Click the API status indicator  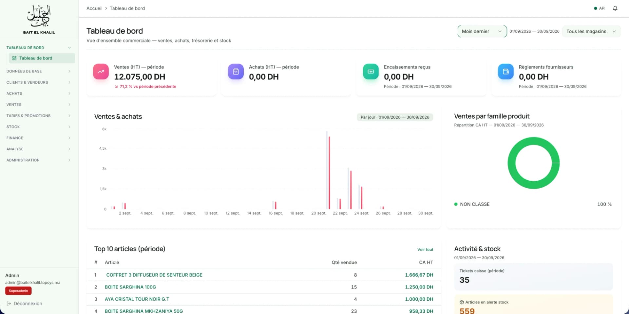pyautogui.click(x=600, y=8)
